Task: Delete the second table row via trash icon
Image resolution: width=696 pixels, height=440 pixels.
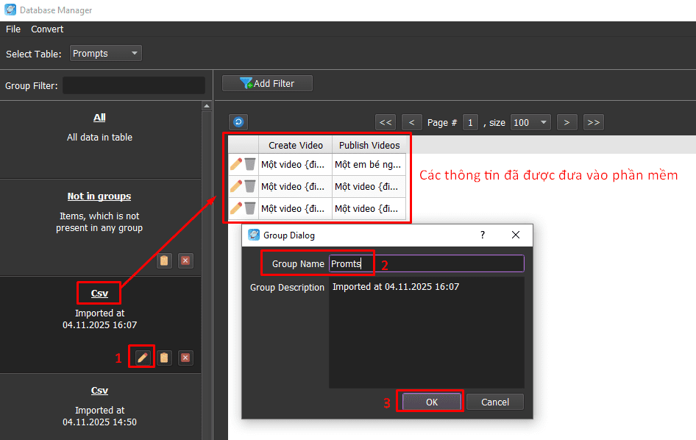Action: click(250, 186)
